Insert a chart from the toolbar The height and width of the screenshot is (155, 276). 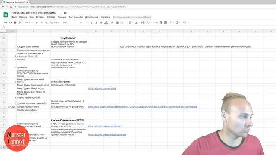pyautogui.click(x=166, y=22)
